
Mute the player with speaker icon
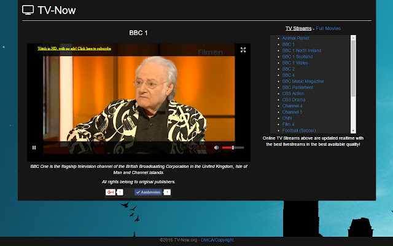tap(216, 148)
